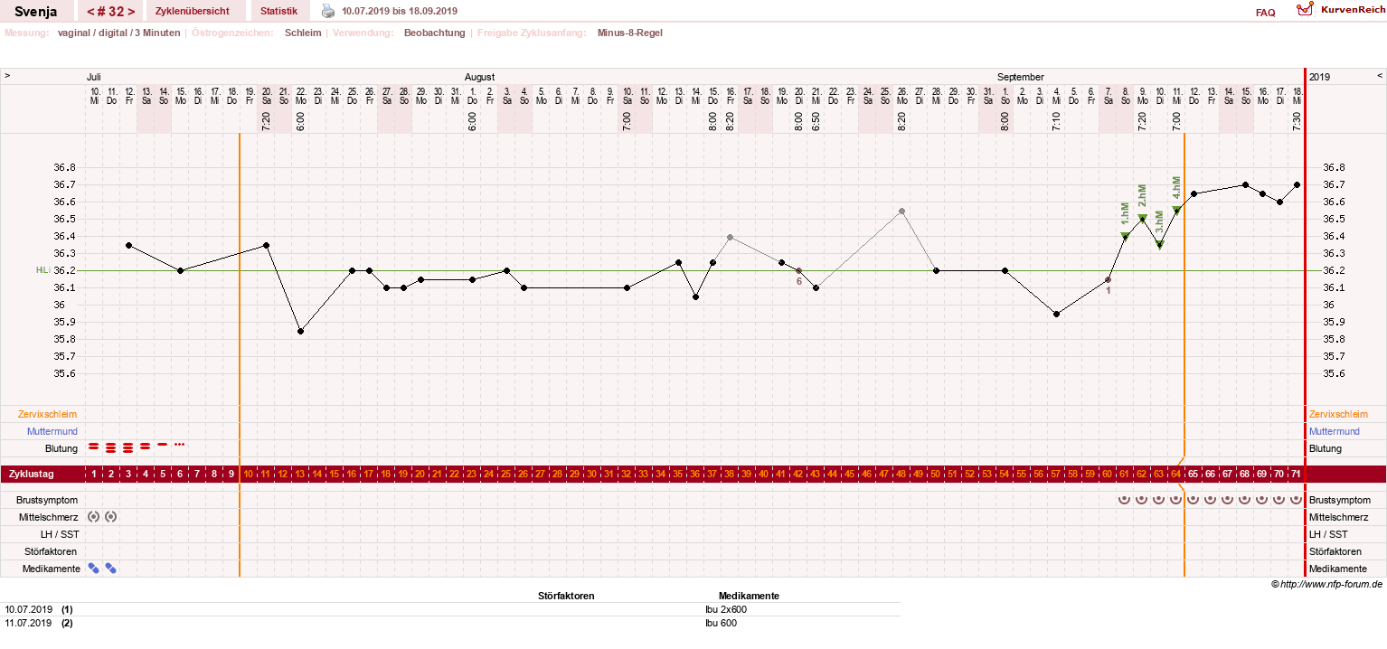Click the Brustsymptom icon on cycle day 64
Viewport: 1387px width, 649px height.
pos(1176,499)
